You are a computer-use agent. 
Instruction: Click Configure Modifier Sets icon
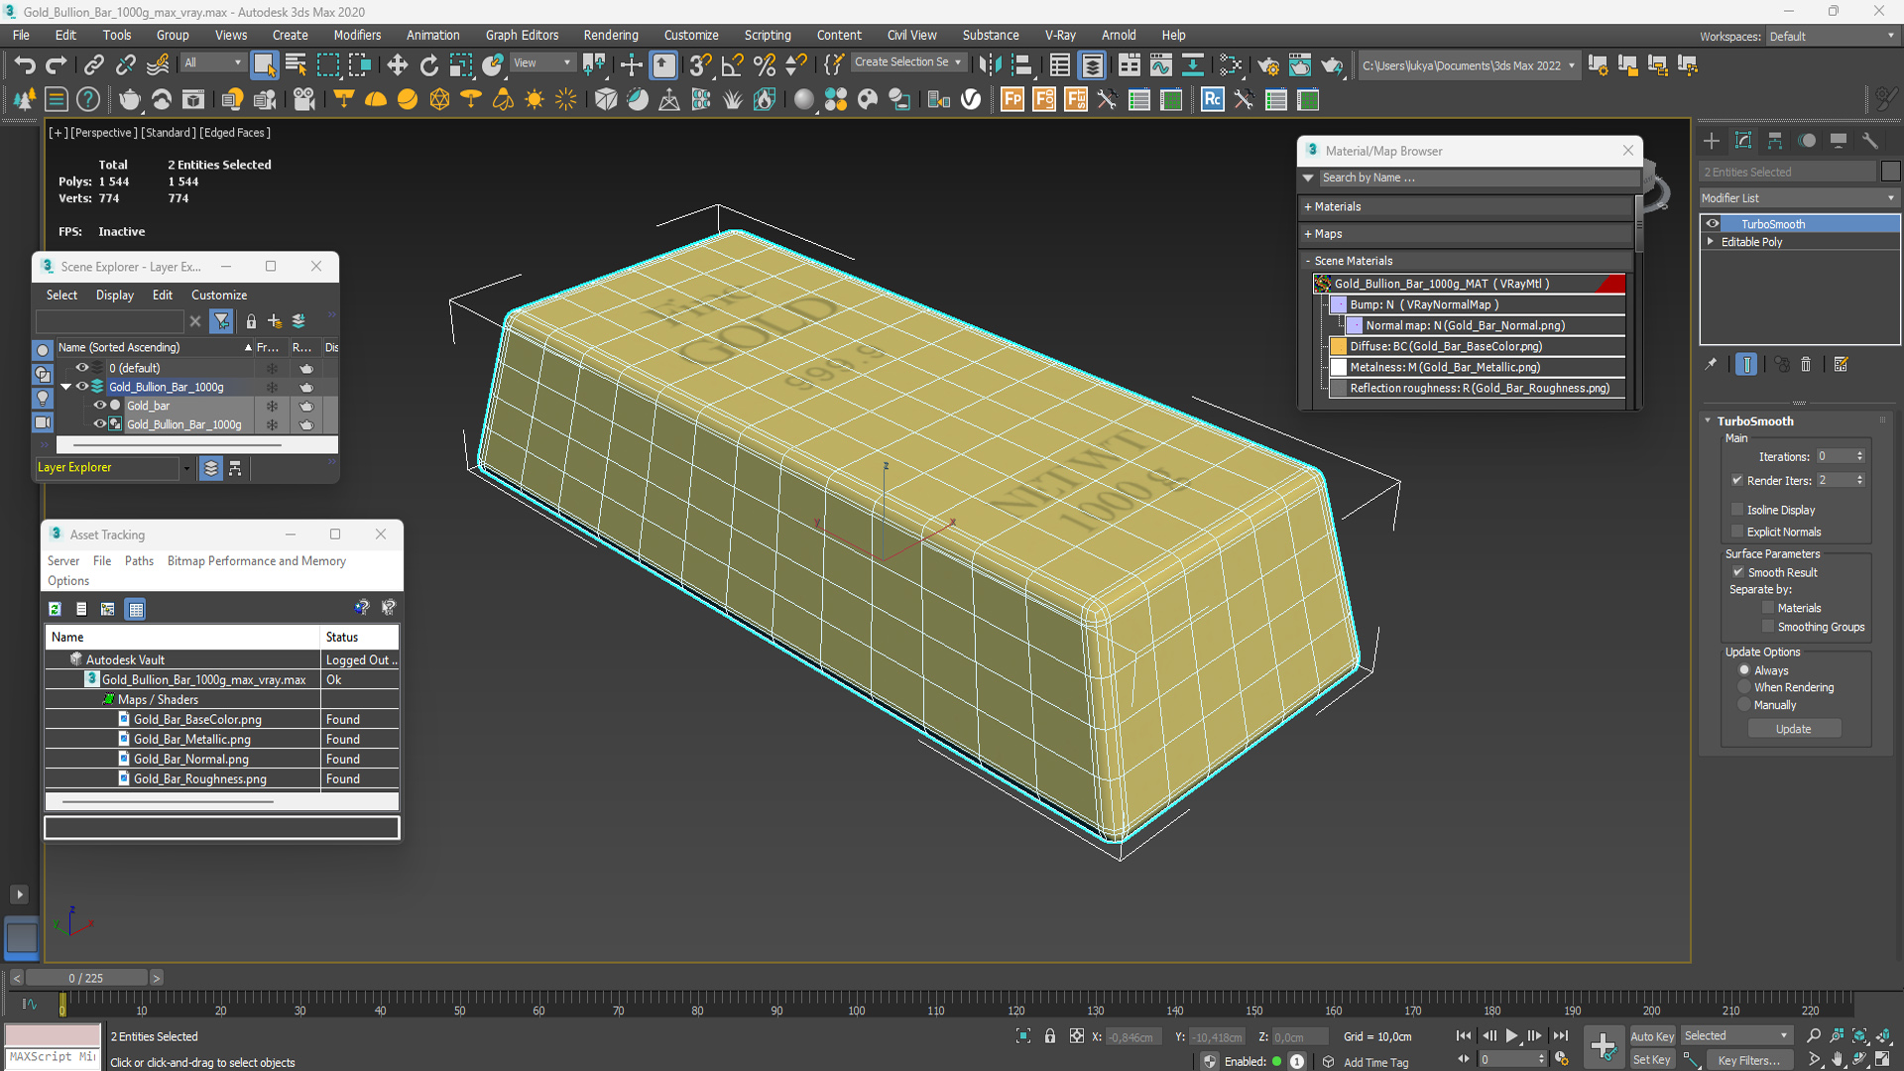pyautogui.click(x=1842, y=365)
